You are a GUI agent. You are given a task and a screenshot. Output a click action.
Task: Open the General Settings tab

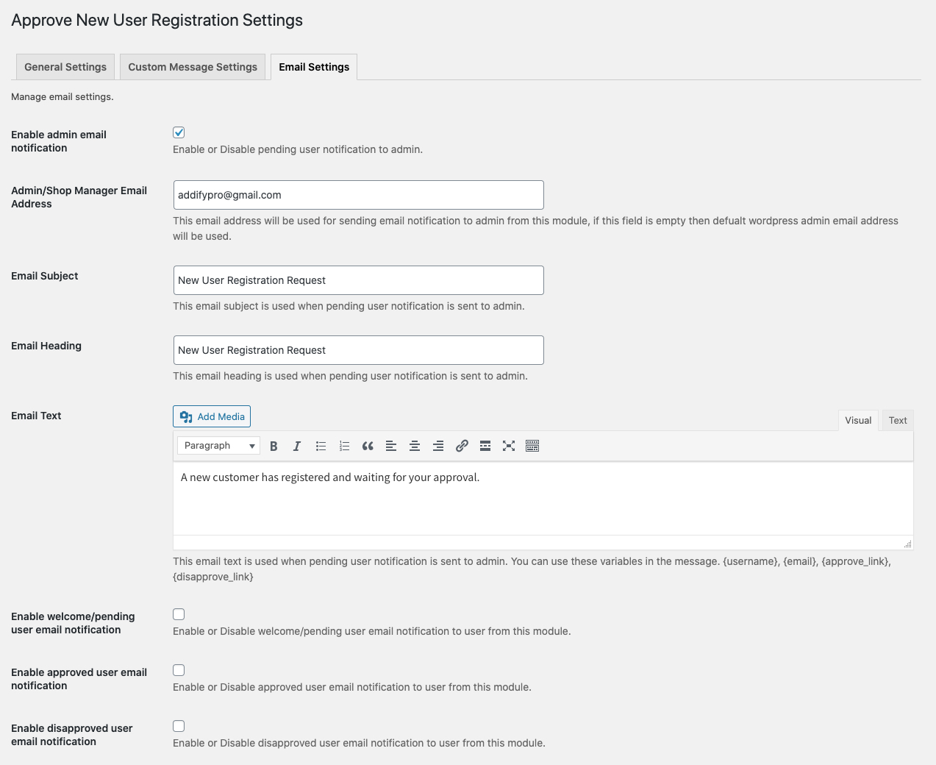[x=65, y=67]
